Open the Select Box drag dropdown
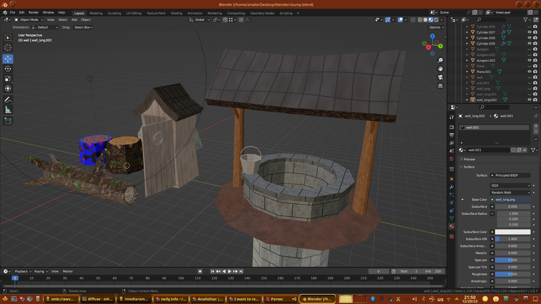Viewport: 541px width, 304px height. pos(83,27)
